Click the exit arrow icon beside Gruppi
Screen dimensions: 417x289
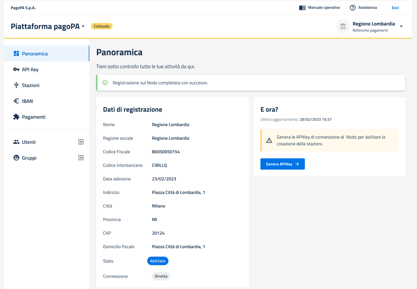point(81,158)
